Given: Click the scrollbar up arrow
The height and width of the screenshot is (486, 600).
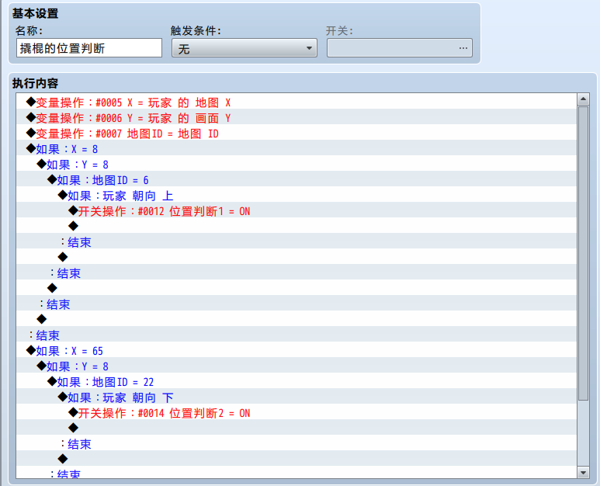Looking at the screenshot, I should [583, 99].
